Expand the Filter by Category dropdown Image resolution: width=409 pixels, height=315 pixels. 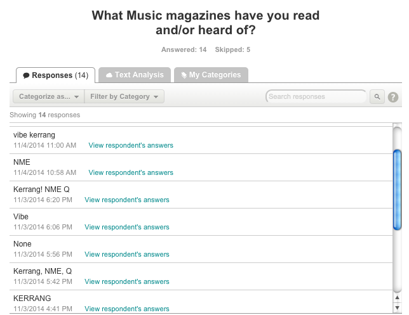pos(124,96)
